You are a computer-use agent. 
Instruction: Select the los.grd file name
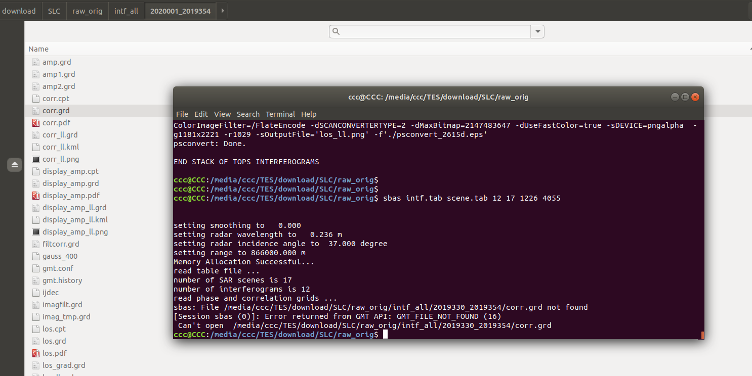click(54, 341)
